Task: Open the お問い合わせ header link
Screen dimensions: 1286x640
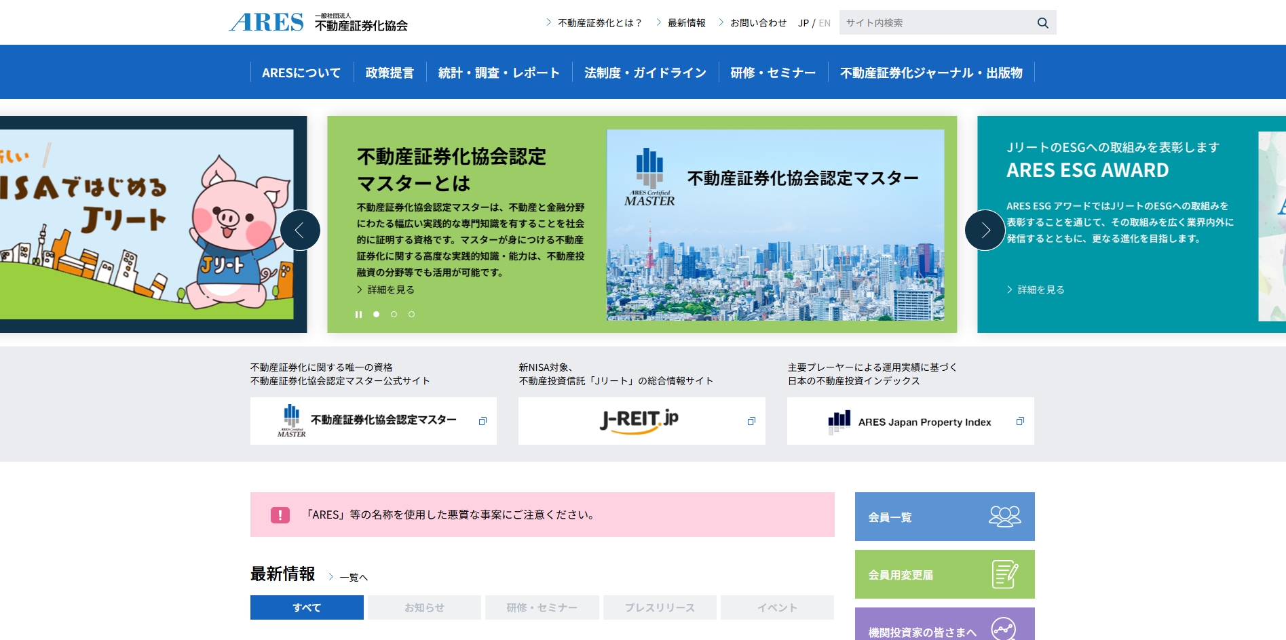Action: click(x=758, y=23)
